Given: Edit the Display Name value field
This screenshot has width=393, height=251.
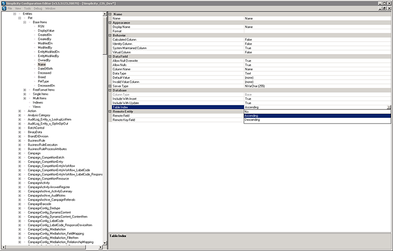Looking at the screenshot, I should (x=317, y=27).
